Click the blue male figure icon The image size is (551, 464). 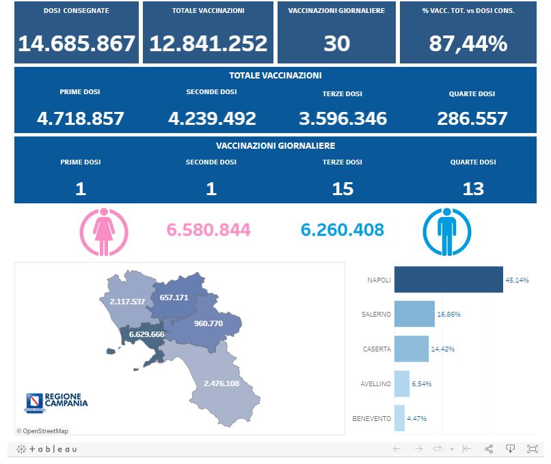pyautogui.click(x=447, y=232)
